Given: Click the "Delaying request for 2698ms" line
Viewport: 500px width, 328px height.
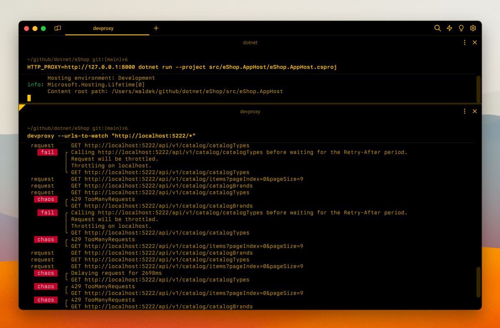Looking at the screenshot, I should click(x=116, y=273).
